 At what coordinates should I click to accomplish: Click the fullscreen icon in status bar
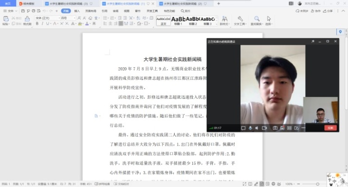click(x=244, y=184)
